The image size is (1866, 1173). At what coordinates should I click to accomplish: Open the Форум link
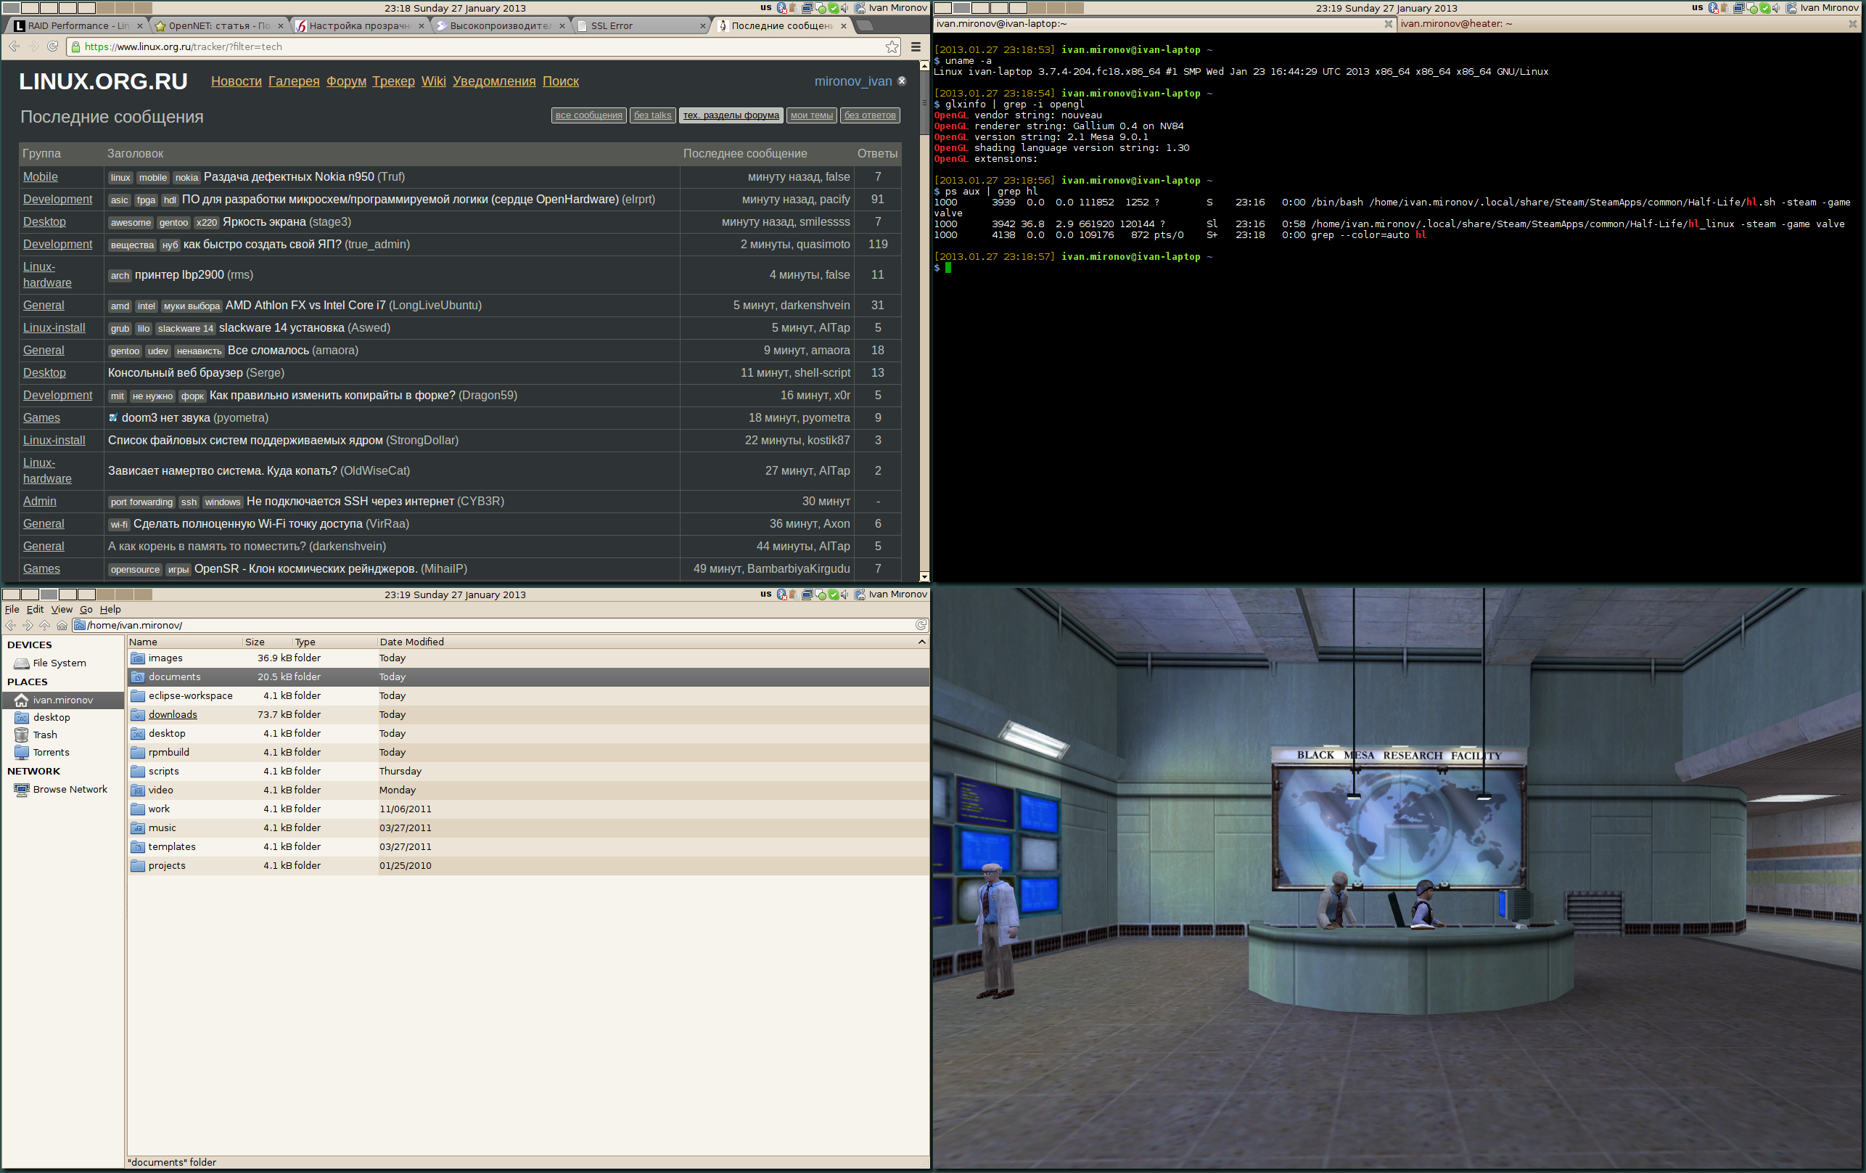[x=346, y=81]
